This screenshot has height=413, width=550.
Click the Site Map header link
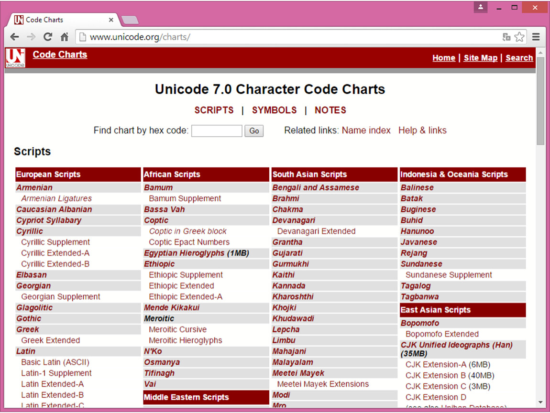480,58
